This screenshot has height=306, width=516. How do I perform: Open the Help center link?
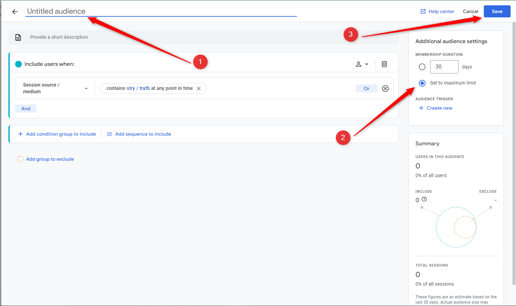pyautogui.click(x=438, y=11)
